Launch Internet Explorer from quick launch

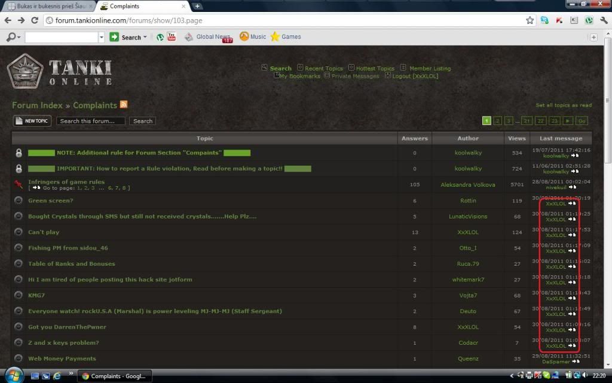click(x=57, y=376)
